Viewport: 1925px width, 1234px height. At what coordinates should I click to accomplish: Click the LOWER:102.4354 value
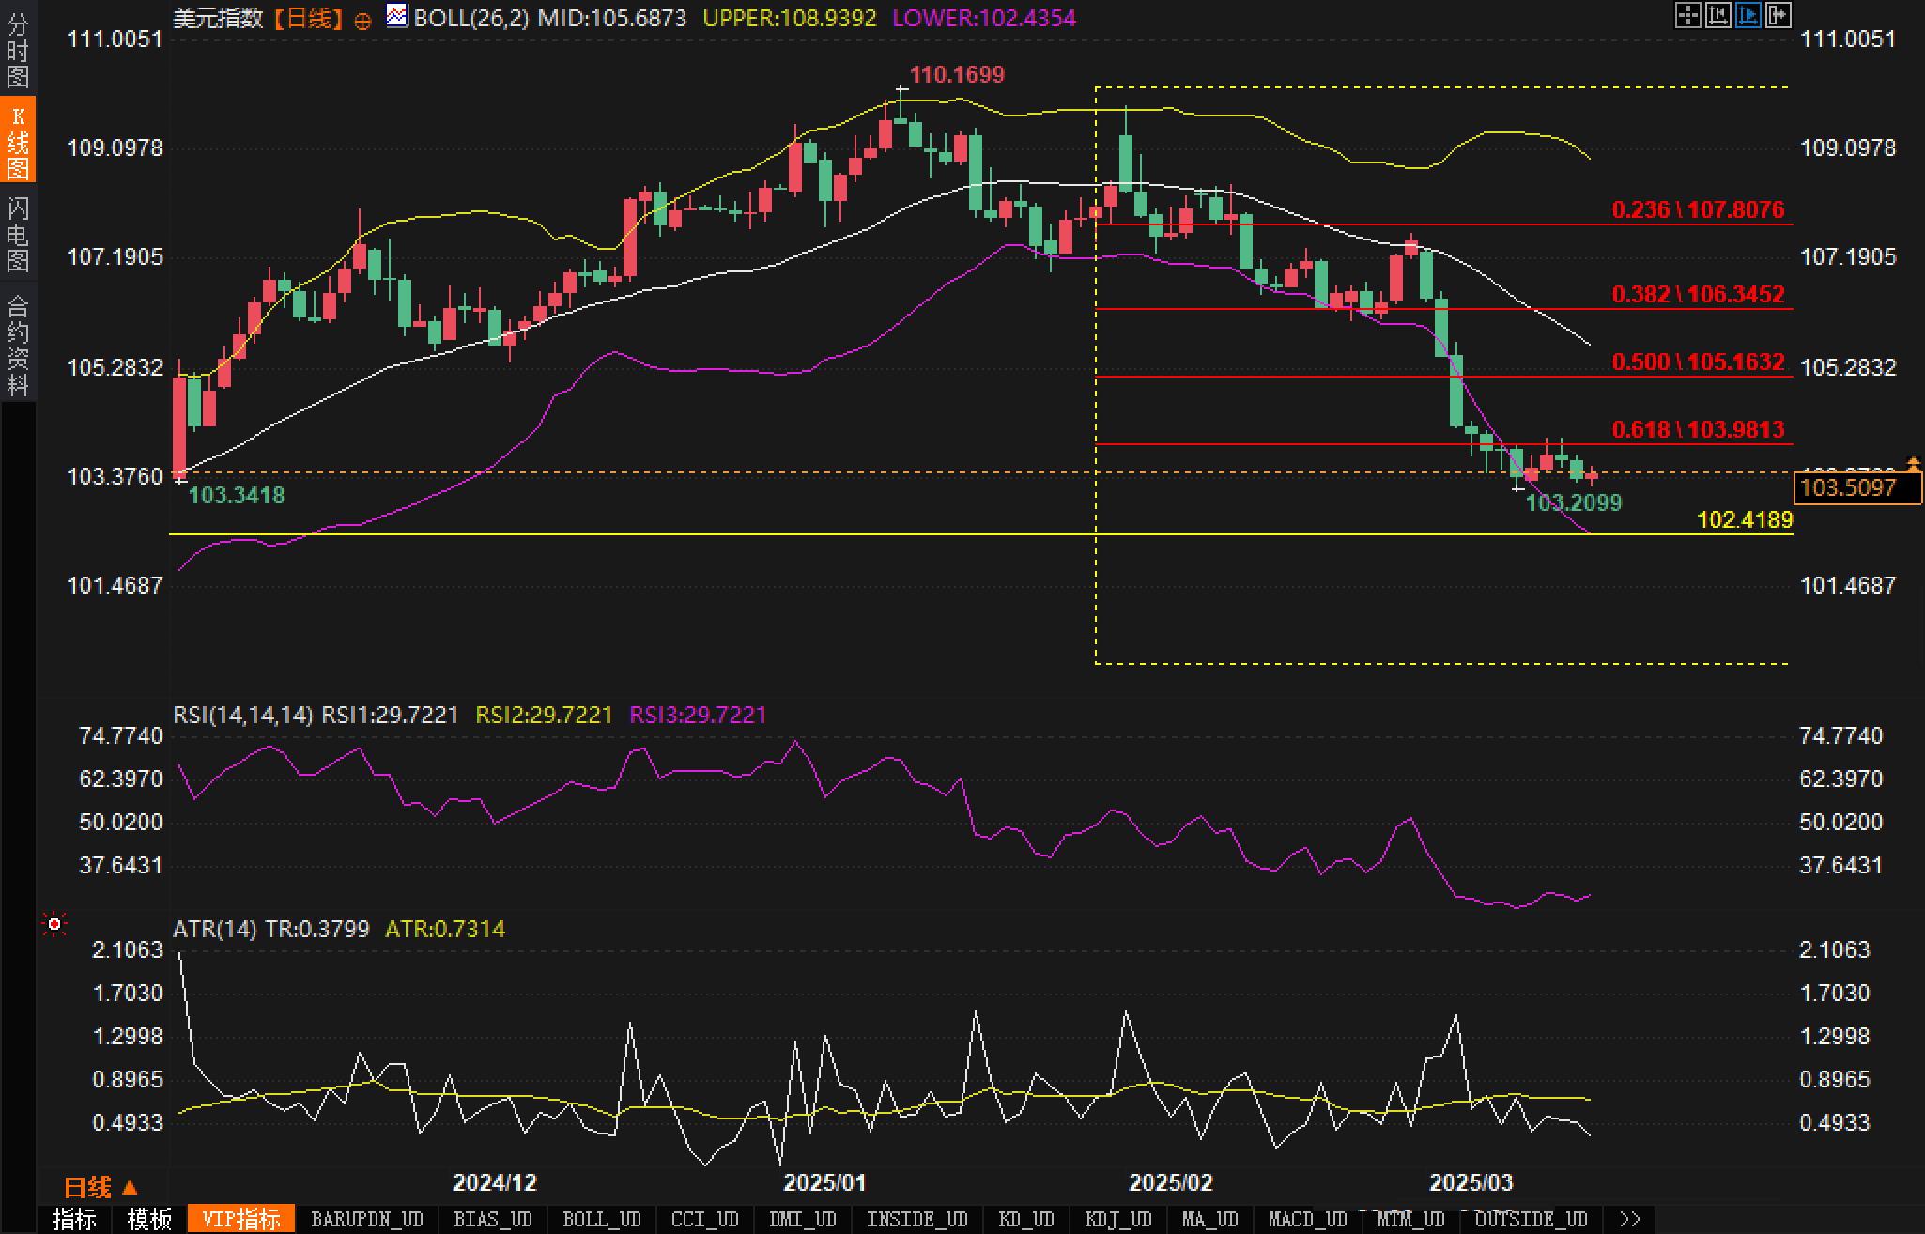984,18
